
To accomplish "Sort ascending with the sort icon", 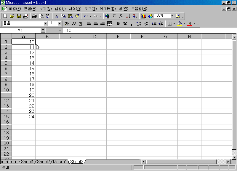I will [x=128, y=16].
